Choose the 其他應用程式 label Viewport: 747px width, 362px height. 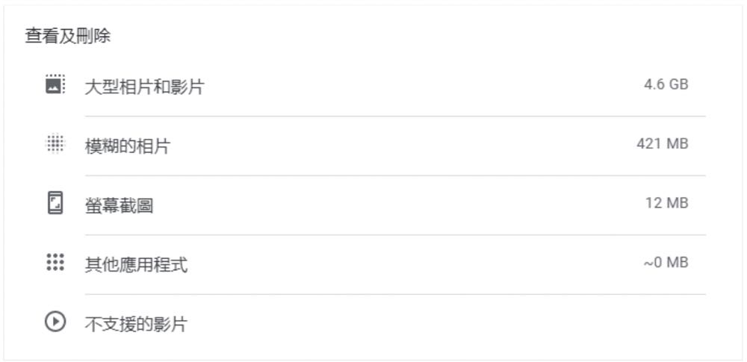click(x=136, y=265)
